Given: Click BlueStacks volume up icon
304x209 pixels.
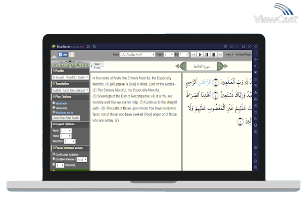Looking at the screenshot, I should pyautogui.click(x=256, y=60).
